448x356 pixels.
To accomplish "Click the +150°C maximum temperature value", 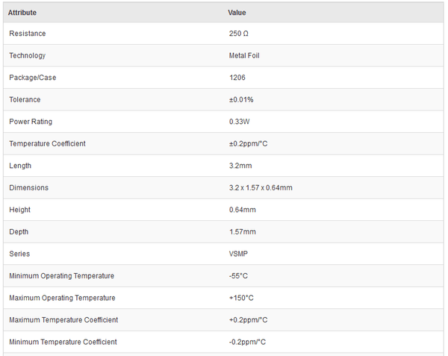I will pos(241,298).
